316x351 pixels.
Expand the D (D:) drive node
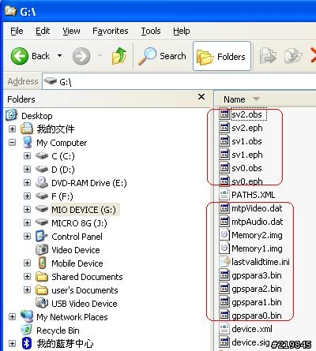[27, 169]
